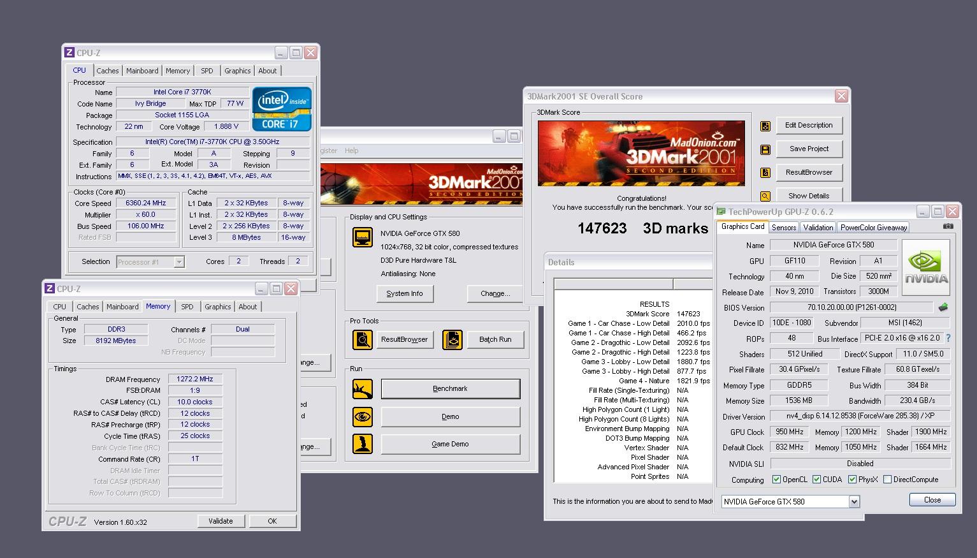Click the Intel Core i7 logo badge
Image resolution: width=977 pixels, height=558 pixels.
click(282, 109)
